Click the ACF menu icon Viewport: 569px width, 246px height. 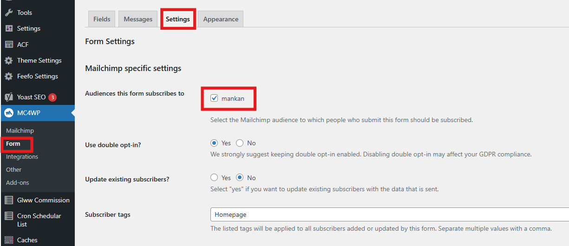coord(9,45)
